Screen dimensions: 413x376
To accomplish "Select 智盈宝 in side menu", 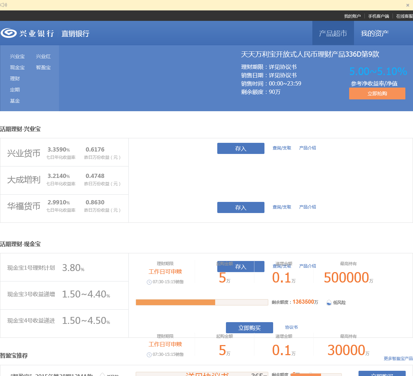I will [43, 67].
